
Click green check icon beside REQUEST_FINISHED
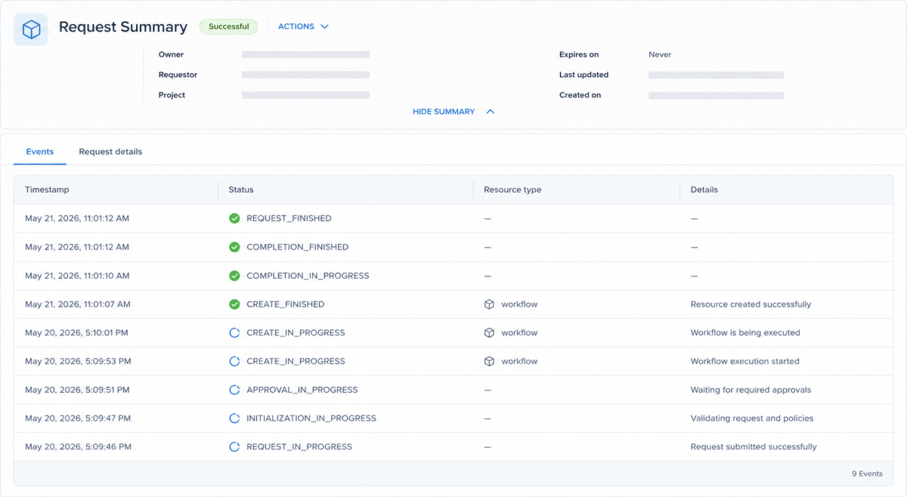(234, 218)
